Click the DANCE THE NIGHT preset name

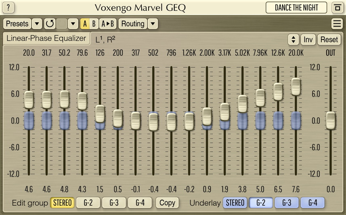tap(296, 7)
